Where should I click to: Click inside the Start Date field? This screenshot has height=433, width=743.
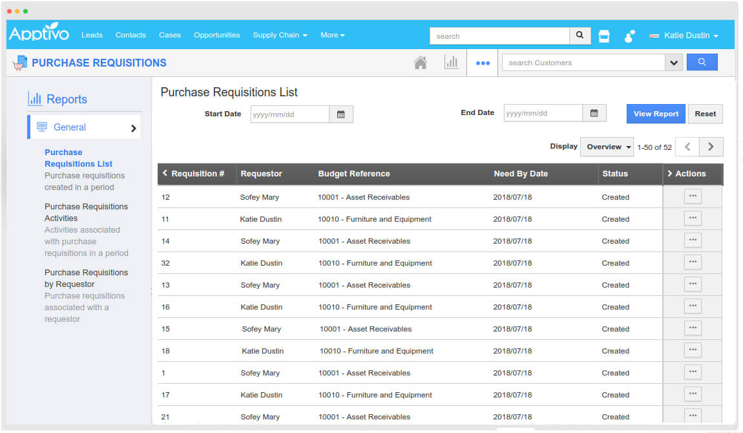tap(291, 114)
